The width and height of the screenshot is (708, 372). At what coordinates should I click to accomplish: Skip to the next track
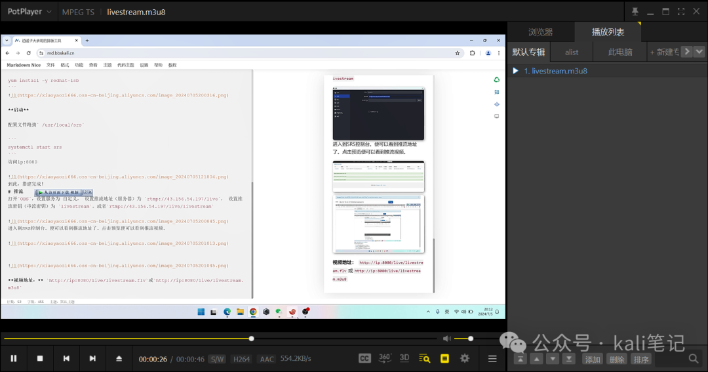92,358
